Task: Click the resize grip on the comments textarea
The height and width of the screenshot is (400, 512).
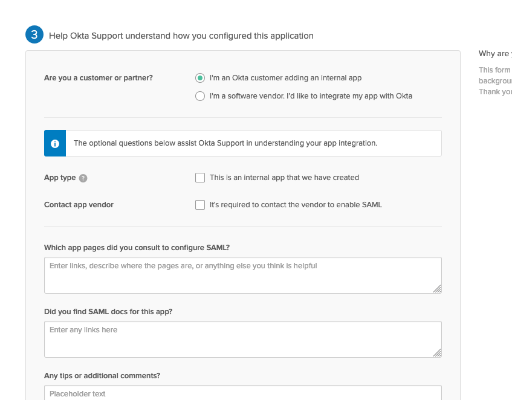Action: coord(437,397)
